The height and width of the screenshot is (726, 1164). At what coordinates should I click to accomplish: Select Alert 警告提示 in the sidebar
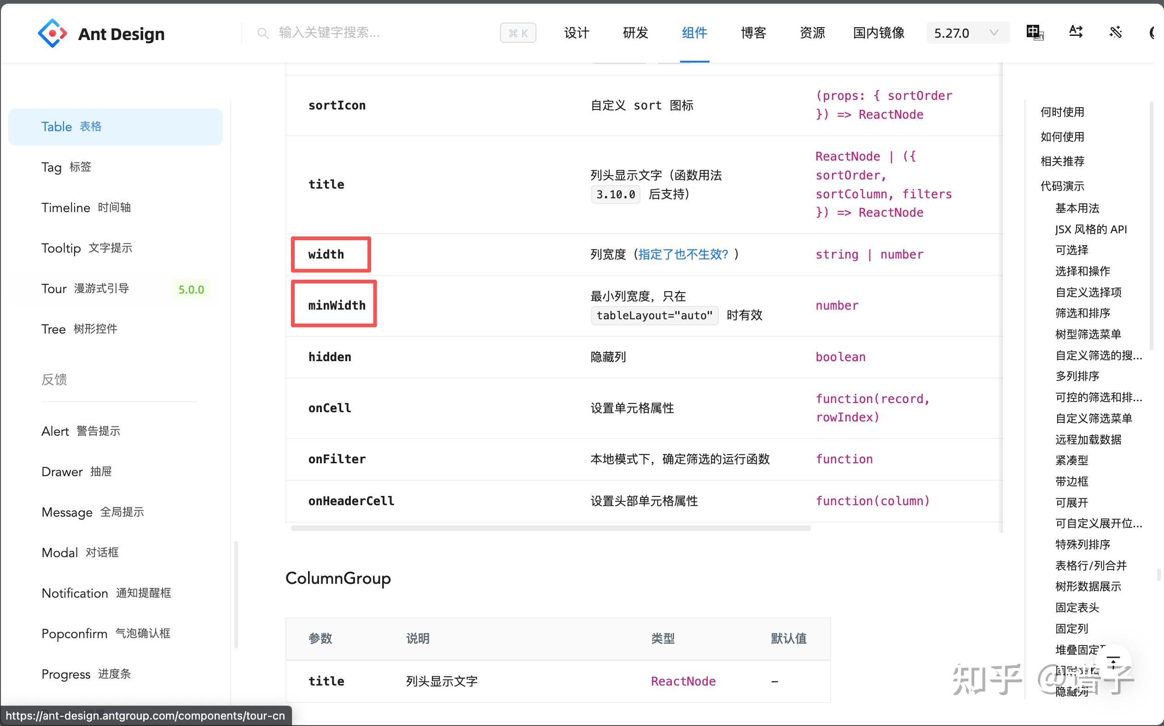pyautogui.click(x=115, y=431)
